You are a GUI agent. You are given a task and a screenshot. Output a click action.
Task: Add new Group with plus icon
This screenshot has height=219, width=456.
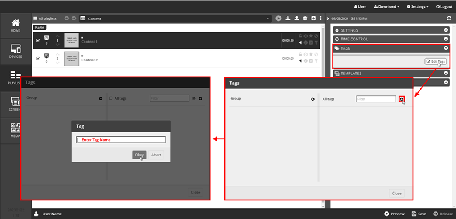(313, 100)
